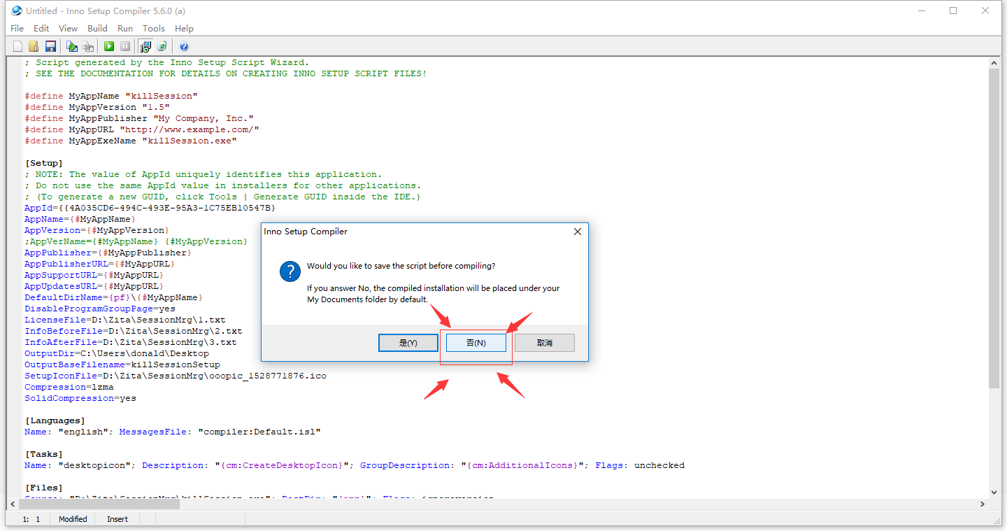1007x531 pixels.
Task: Click the comment line "SEE THE DOCUMENTATION"
Action: pyautogui.click(x=226, y=73)
